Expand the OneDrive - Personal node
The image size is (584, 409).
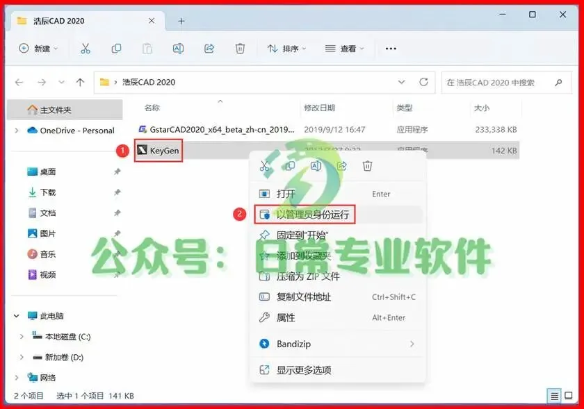(x=17, y=131)
